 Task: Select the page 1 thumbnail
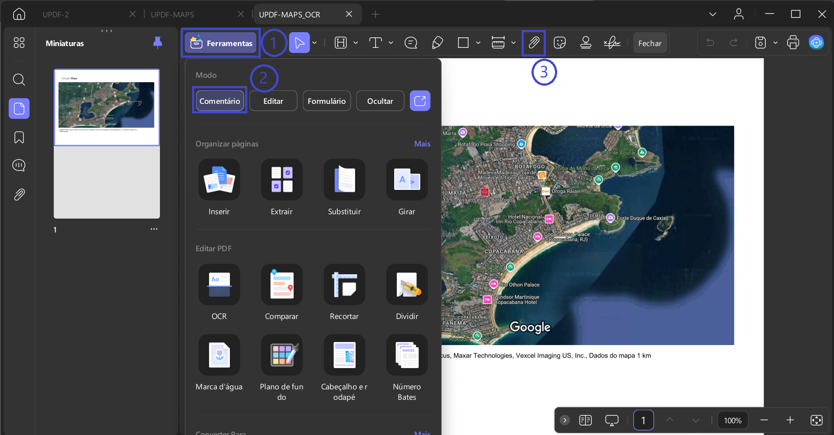(x=107, y=107)
